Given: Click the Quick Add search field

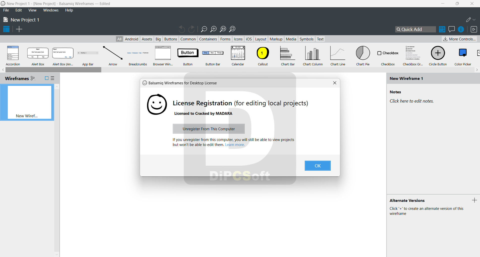Looking at the screenshot, I should pyautogui.click(x=415, y=29).
